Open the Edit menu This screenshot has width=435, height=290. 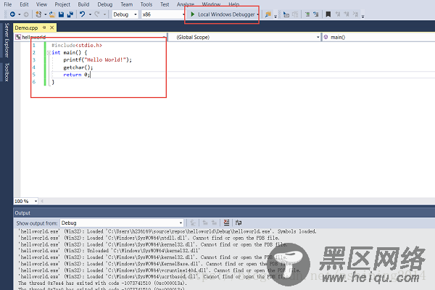(x=24, y=4)
